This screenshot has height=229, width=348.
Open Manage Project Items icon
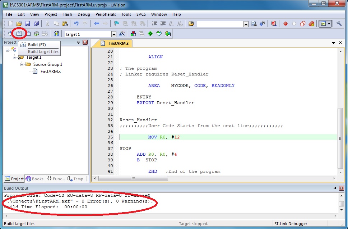[x=133, y=34]
